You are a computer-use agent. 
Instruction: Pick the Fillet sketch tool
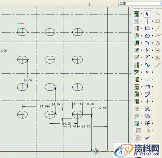(x=147, y=50)
